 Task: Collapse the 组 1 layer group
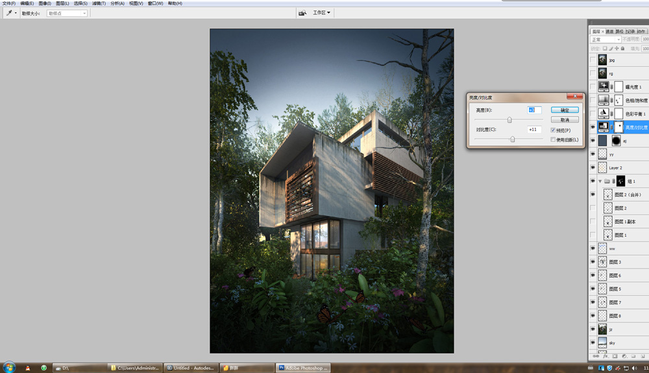(600, 182)
